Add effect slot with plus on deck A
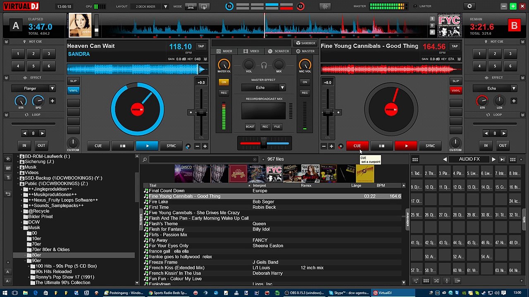This screenshot has height=297, width=529. 52,101
